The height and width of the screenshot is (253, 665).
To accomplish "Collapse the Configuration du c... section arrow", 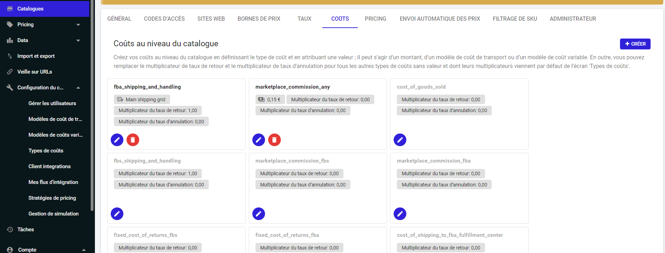I will (78, 88).
